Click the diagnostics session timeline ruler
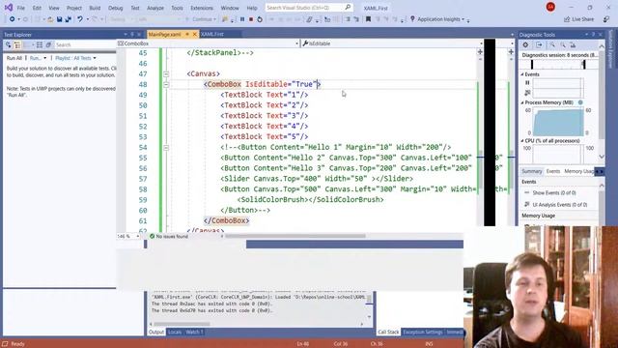 559,65
